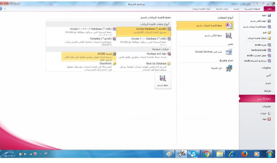Screen dimensions: 277x163
Task: Click the Windows Start button
Action: [270, 154]
